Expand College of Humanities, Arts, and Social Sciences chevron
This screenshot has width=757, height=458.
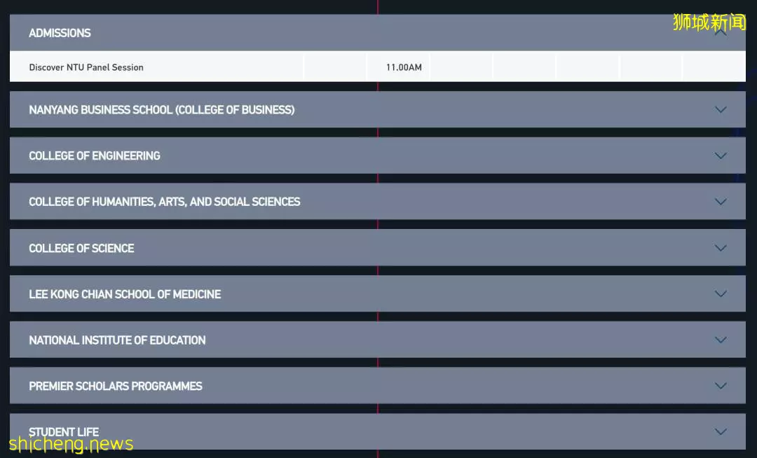[x=721, y=202]
